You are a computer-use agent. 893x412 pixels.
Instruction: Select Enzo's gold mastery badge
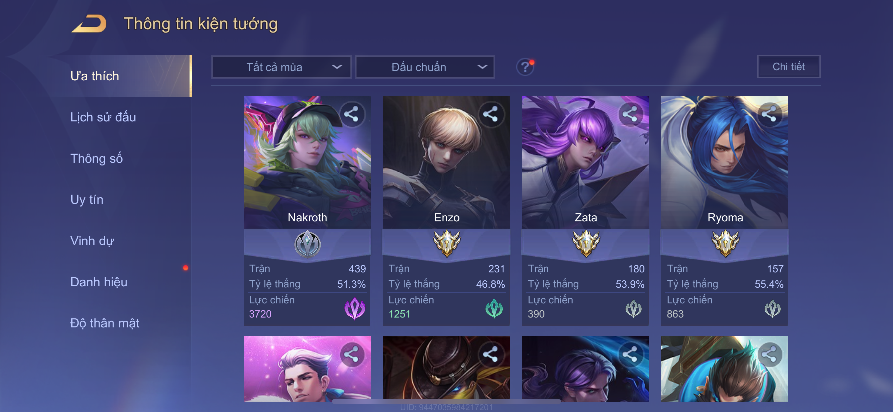click(446, 243)
